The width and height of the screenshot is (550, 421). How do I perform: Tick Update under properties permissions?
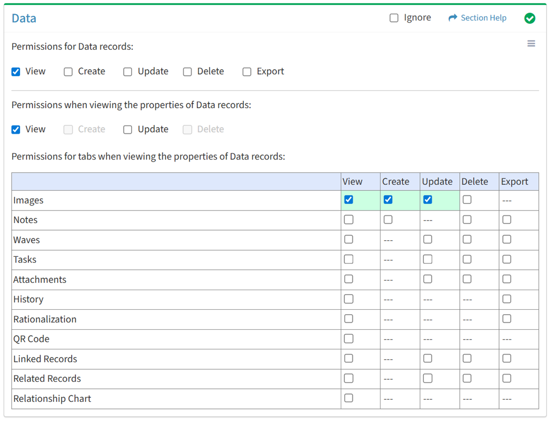(x=128, y=129)
